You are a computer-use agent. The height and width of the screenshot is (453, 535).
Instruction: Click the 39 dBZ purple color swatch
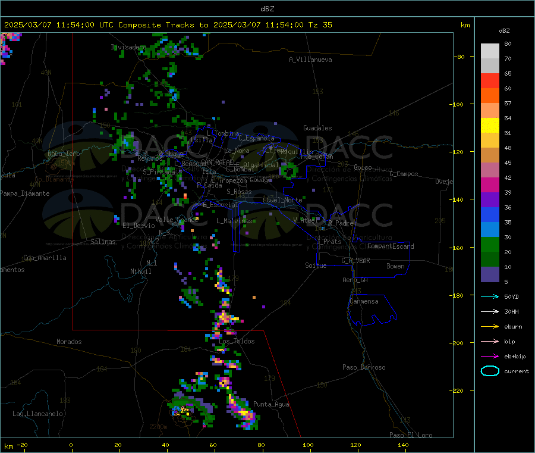(x=490, y=200)
